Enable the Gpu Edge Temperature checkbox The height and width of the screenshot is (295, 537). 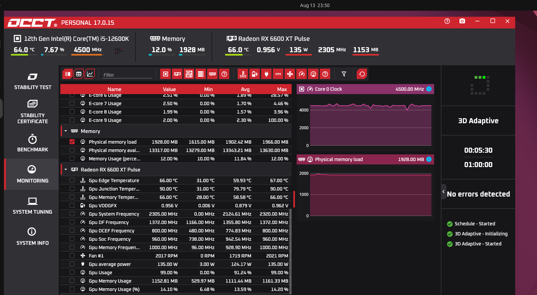click(72, 180)
